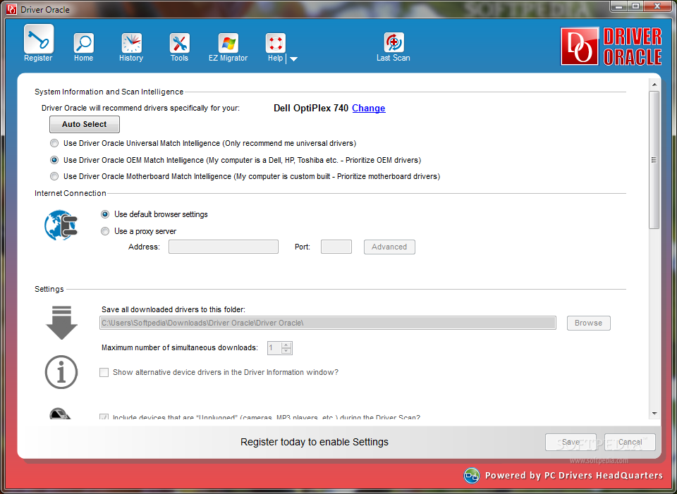
Task: Click the scrollbar down arrow
Action: 654,414
